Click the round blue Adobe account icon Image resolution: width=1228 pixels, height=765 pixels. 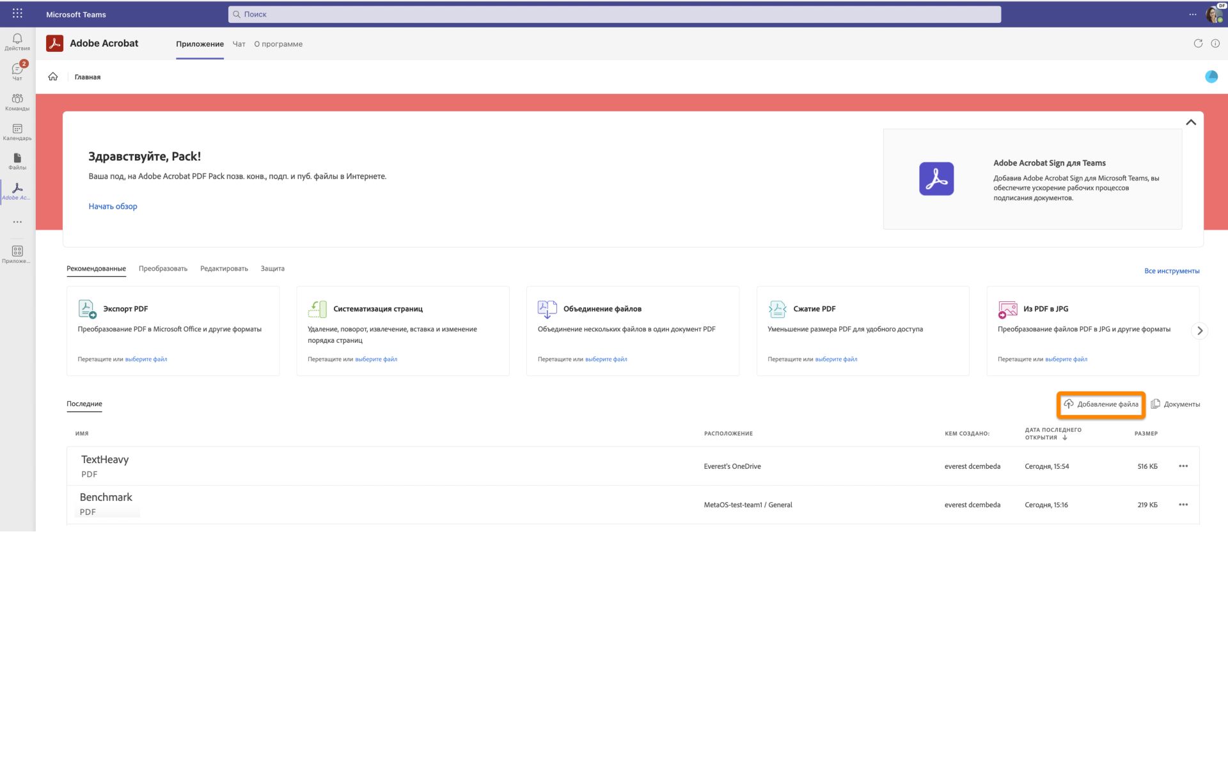tap(1211, 77)
